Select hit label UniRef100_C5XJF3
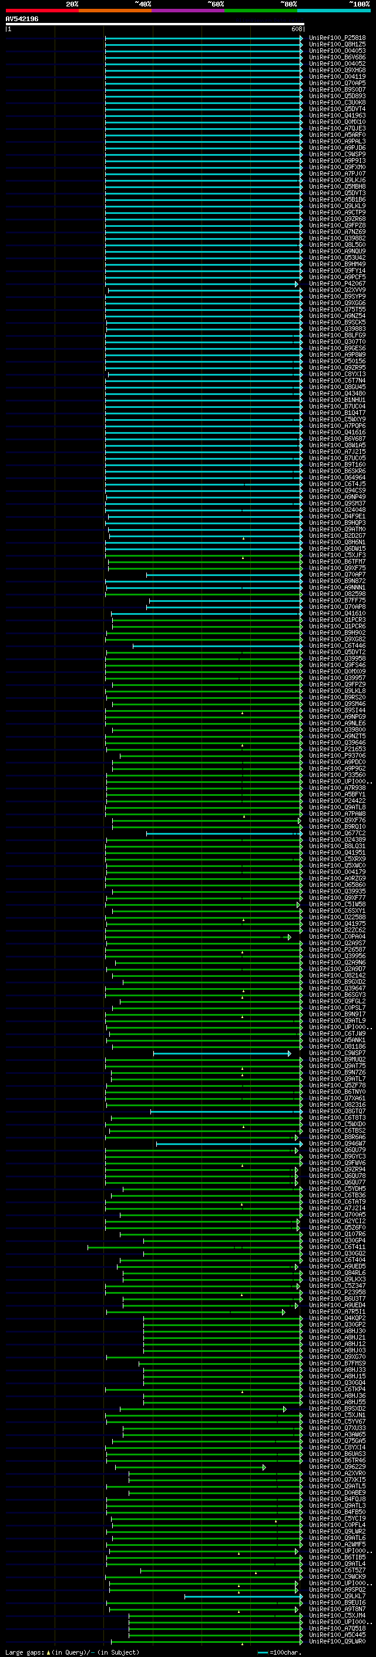 [x=337, y=555]
